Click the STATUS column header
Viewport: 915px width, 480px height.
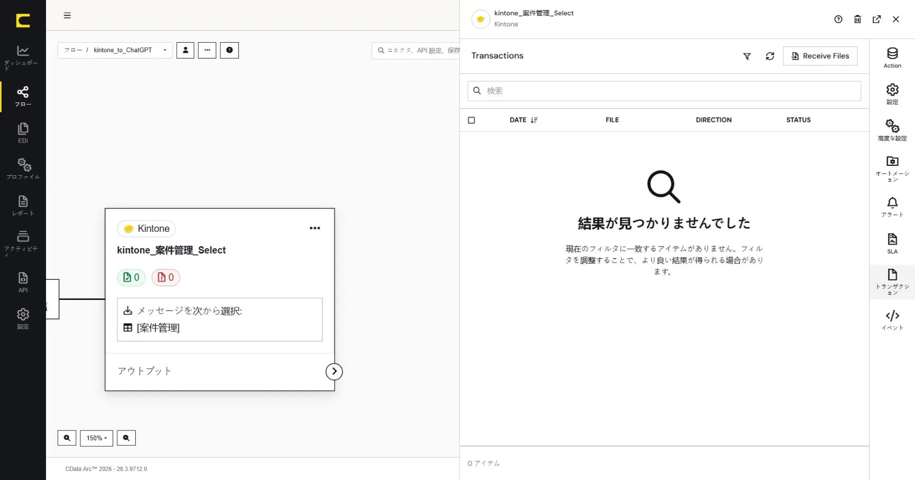point(798,120)
